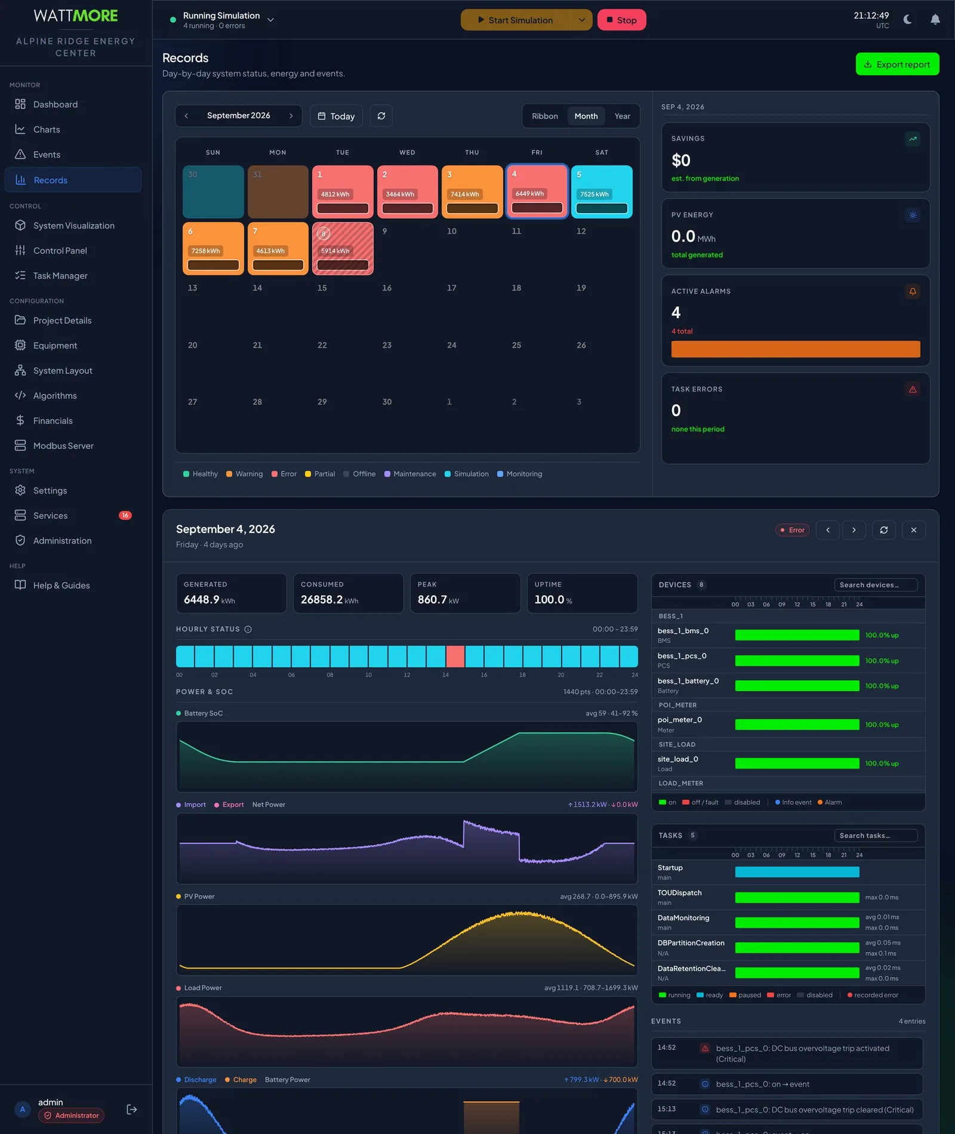Go to the next month

[x=291, y=116]
